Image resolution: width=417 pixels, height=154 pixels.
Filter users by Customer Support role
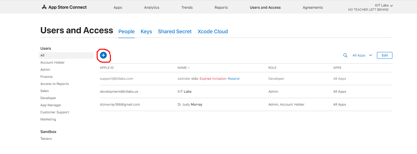pos(55,112)
